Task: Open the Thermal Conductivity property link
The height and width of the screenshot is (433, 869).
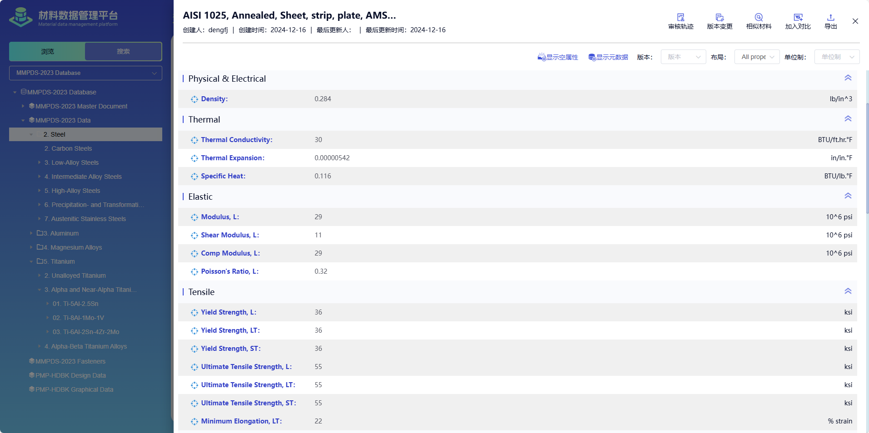Action: tap(237, 140)
